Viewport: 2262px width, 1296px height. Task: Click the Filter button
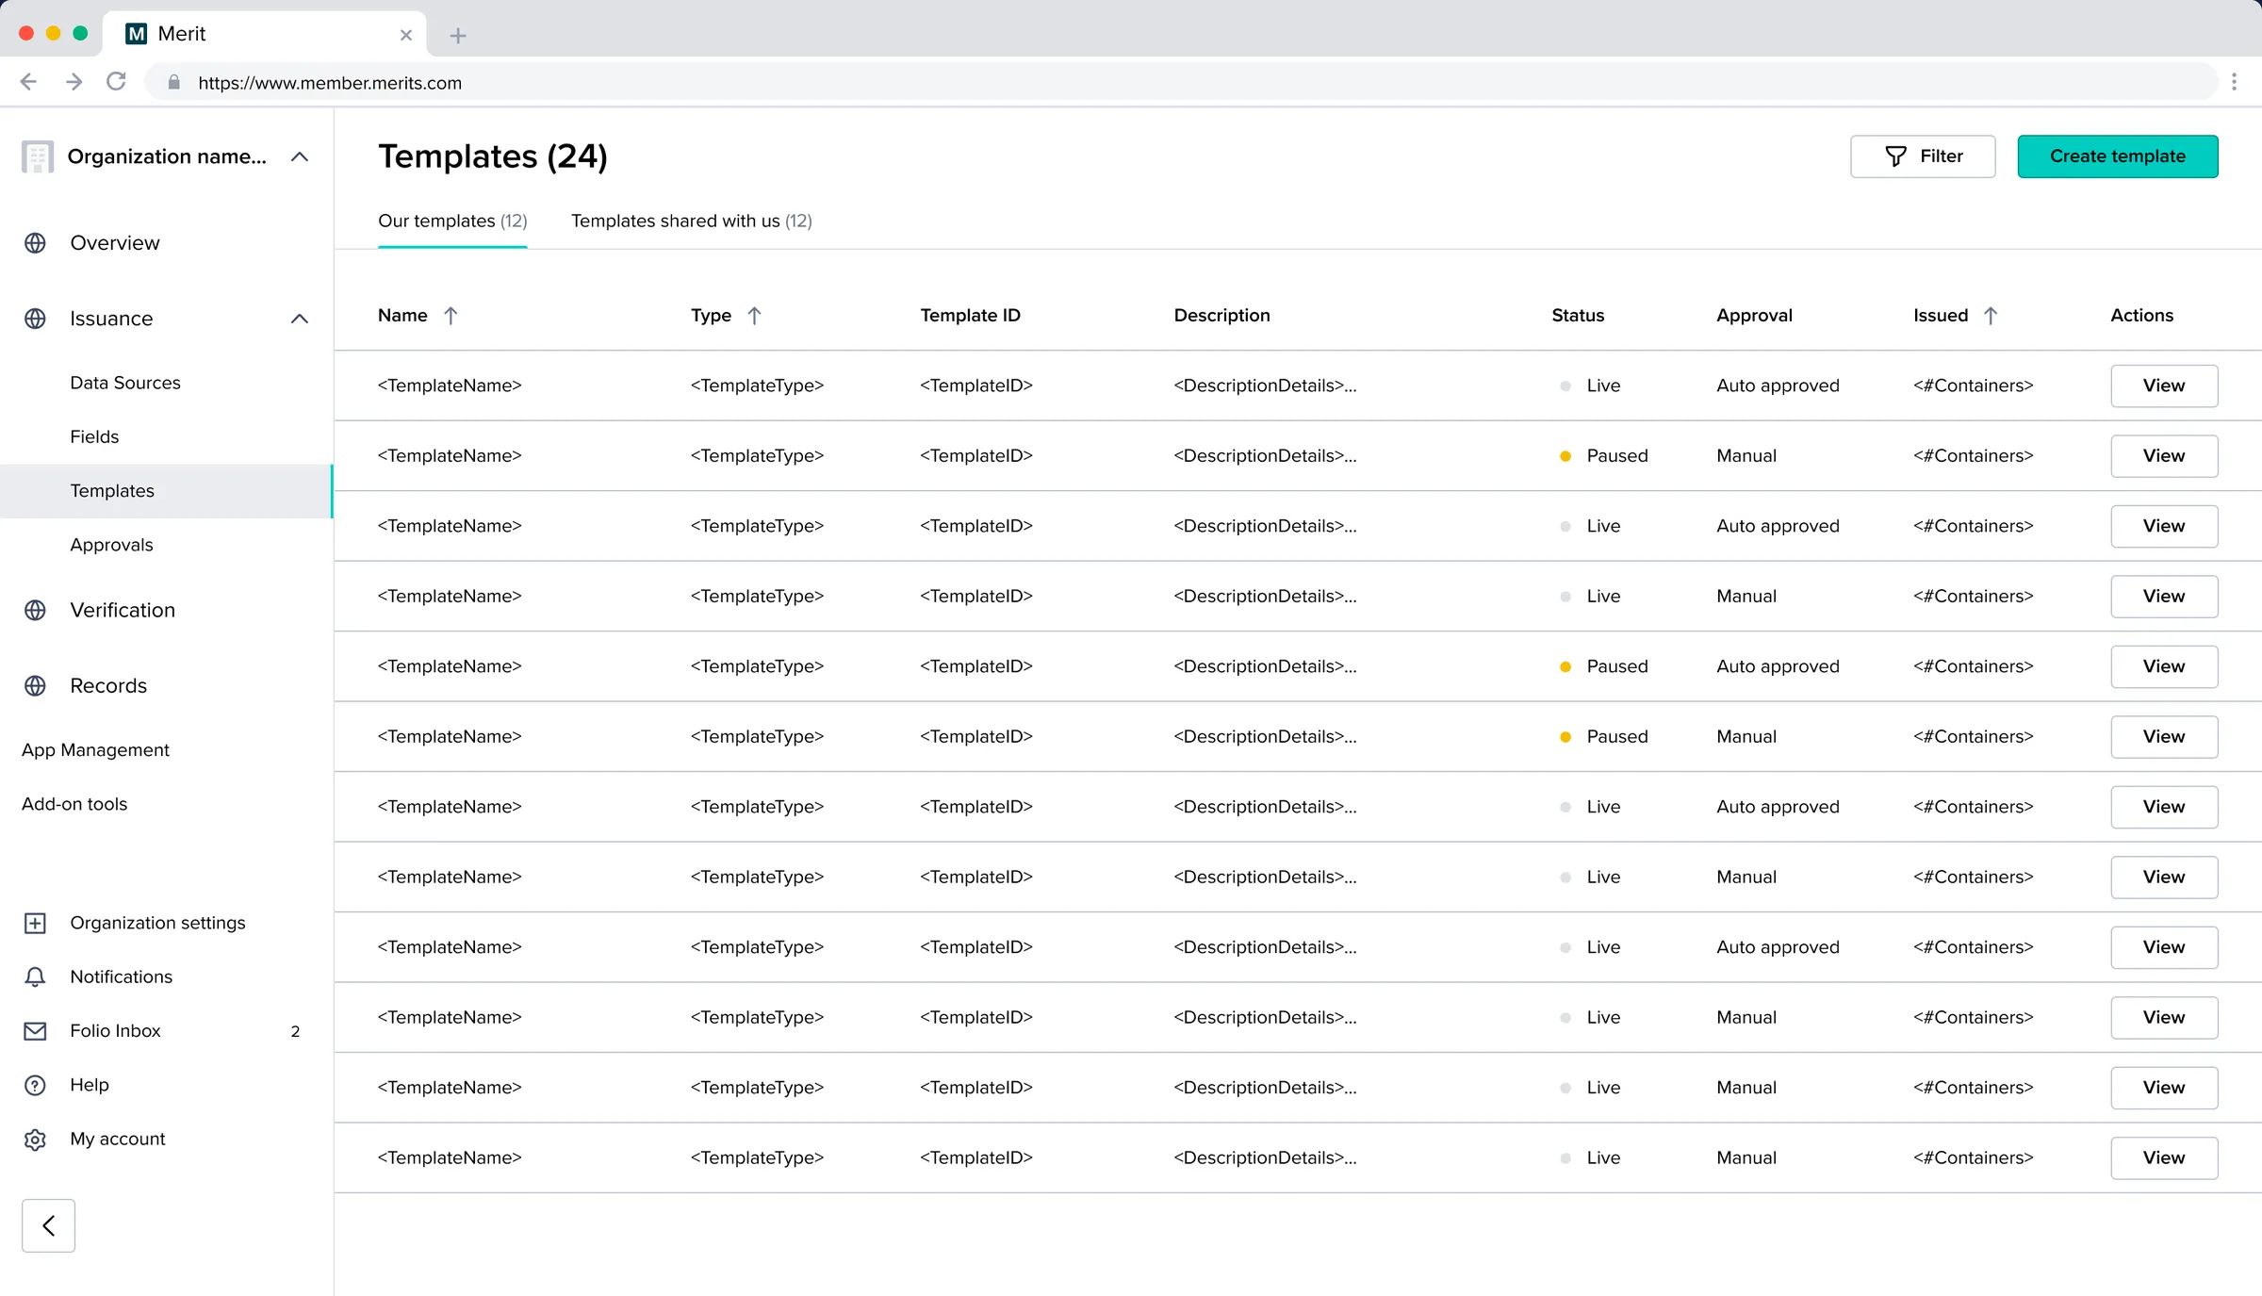click(x=1923, y=156)
